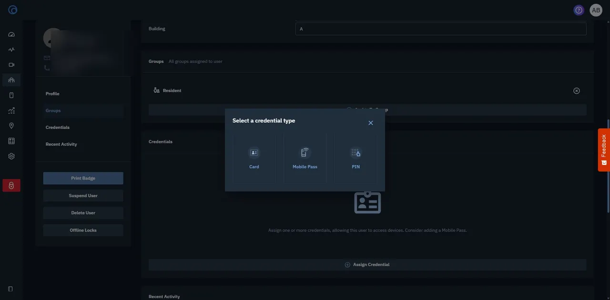
Task: Close the credential type dialog
Action: (371, 123)
